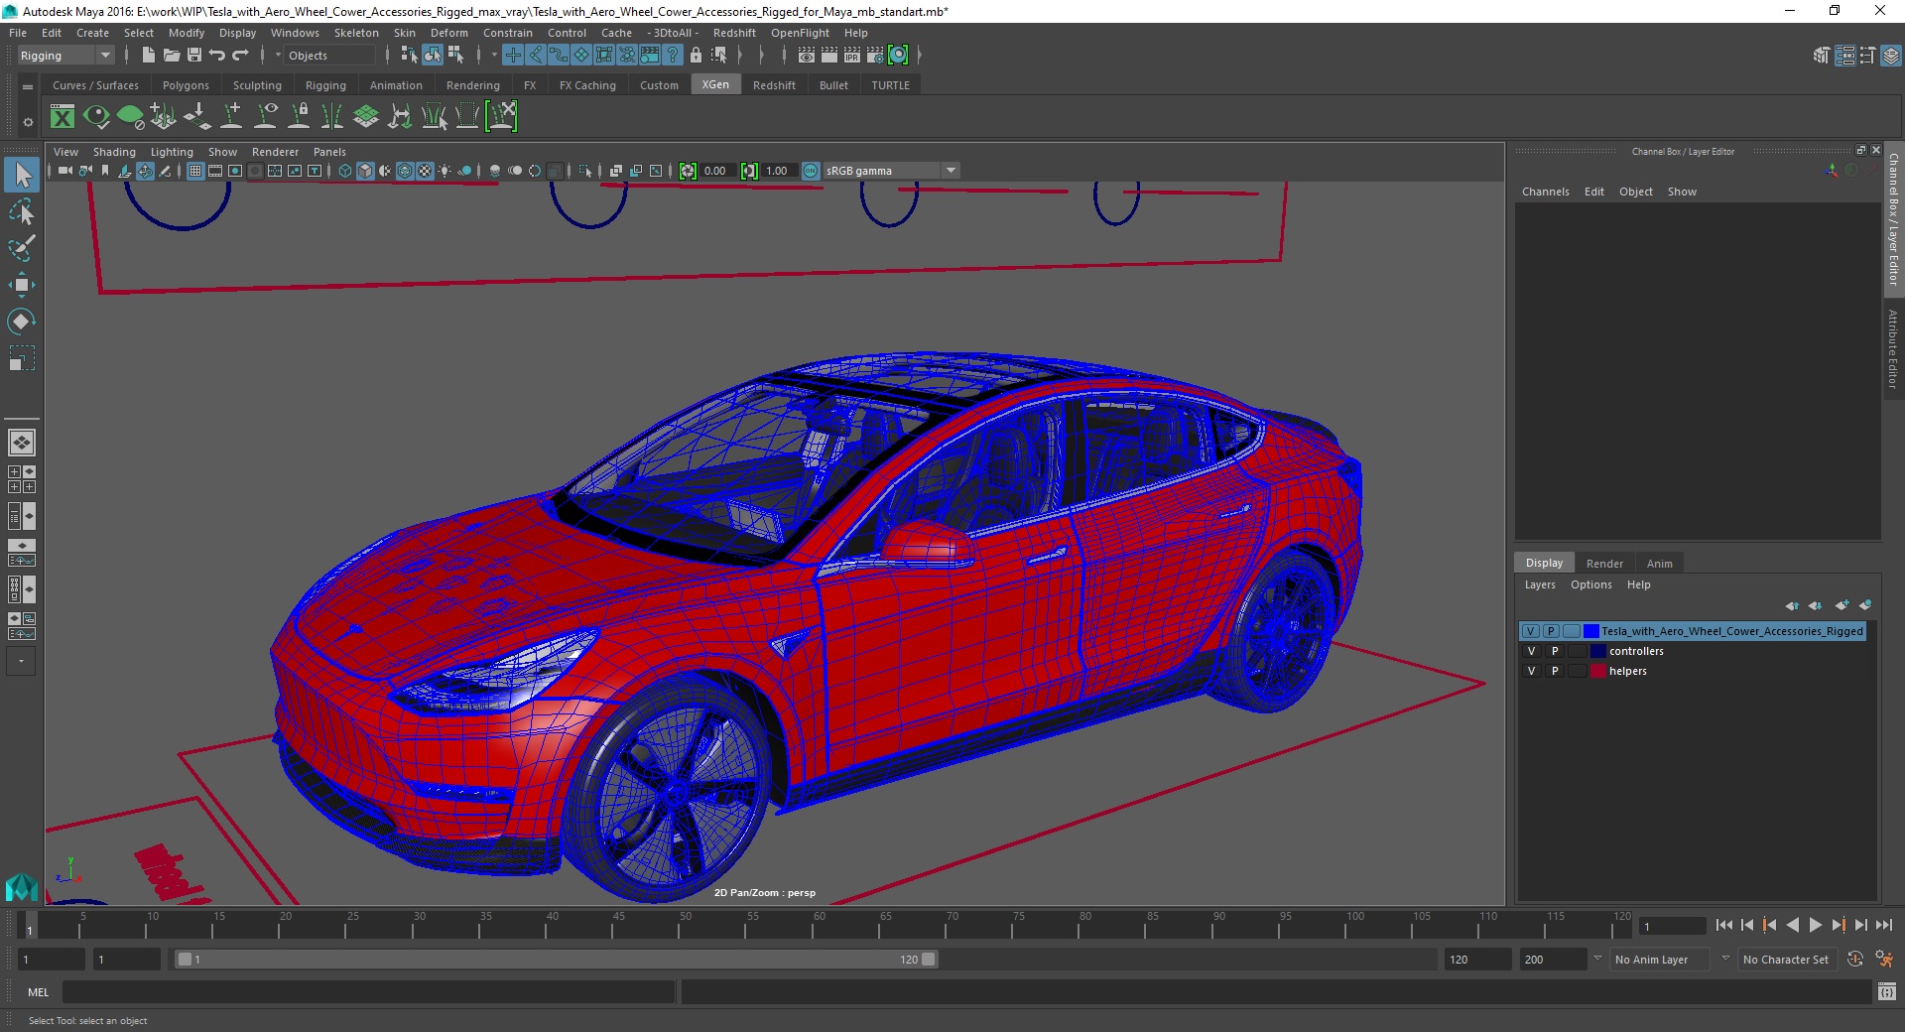
Task: Activate the Scale tool
Action: (x=22, y=357)
